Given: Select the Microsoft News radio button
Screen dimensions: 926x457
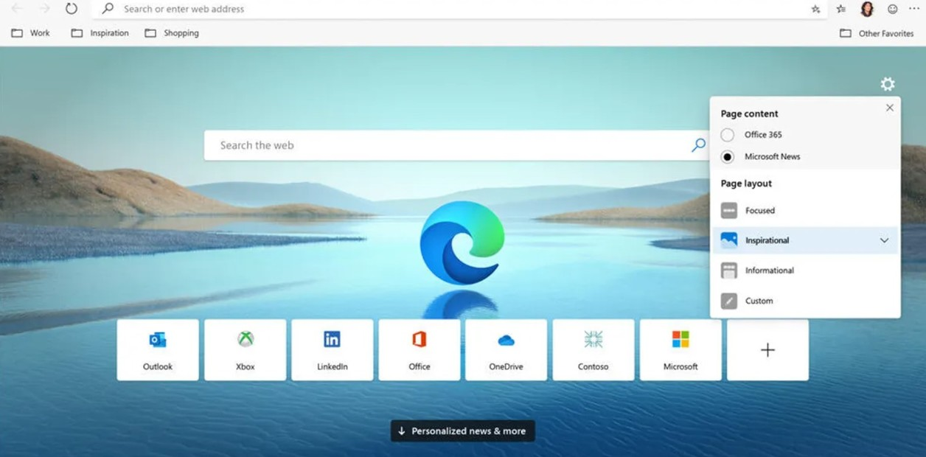Looking at the screenshot, I should pos(728,157).
